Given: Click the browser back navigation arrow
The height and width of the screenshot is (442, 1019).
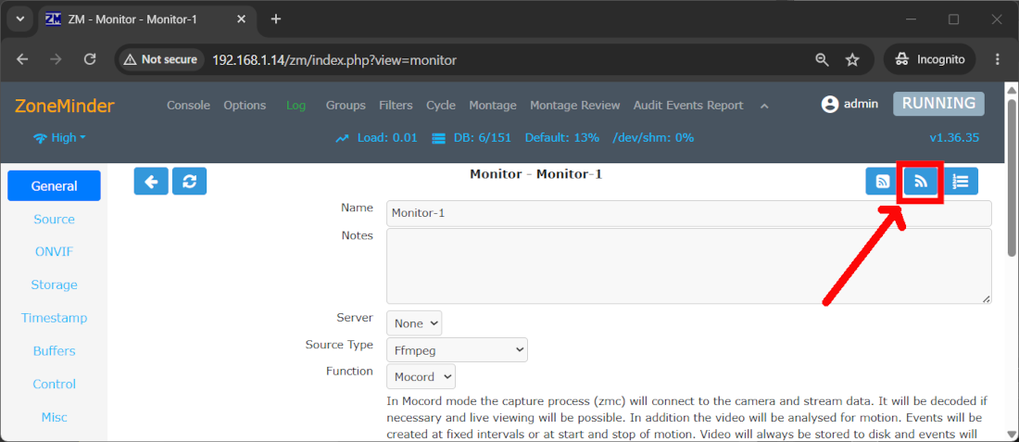Looking at the screenshot, I should [x=23, y=60].
